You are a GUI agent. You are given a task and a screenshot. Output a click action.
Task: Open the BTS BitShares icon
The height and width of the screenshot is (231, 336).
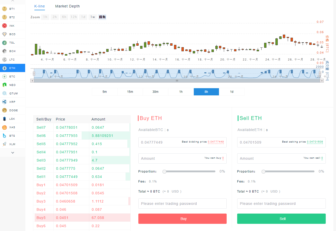(x=4, y=136)
